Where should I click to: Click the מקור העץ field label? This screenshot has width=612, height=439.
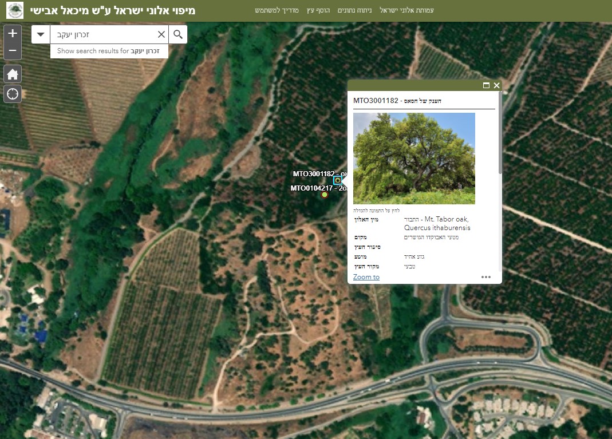pyautogui.click(x=366, y=267)
